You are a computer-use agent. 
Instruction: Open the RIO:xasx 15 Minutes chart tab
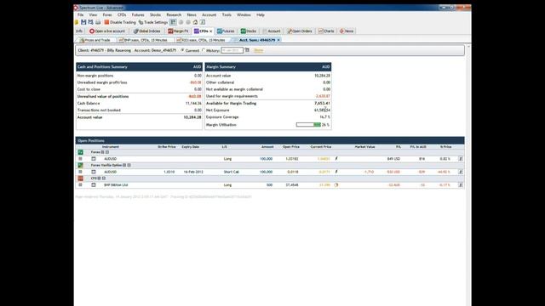(x=201, y=40)
